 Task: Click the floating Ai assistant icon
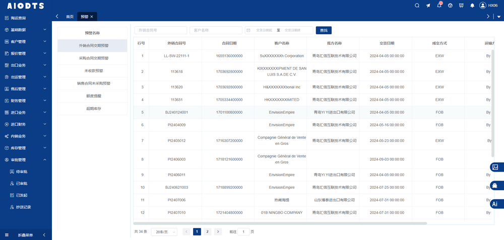tap(496, 204)
